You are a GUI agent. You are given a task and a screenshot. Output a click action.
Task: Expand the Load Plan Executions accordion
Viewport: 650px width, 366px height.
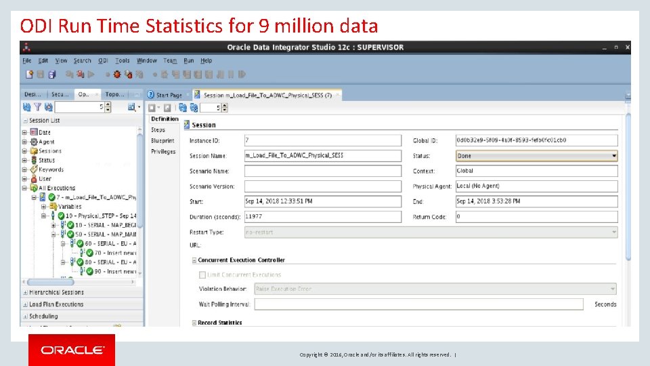coord(82,304)
